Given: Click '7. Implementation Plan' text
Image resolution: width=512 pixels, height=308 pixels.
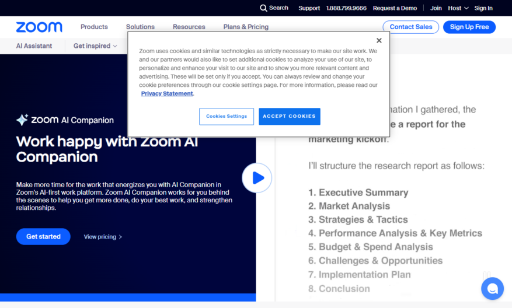Looking at the screenshot, I should (x=360, y=275).
